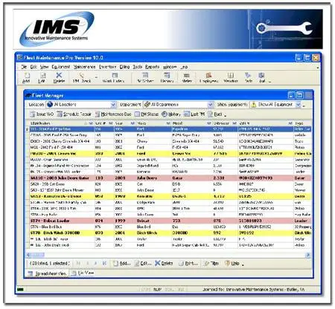The width and height of the screenshot is (335, 309).
Task: Open the Show Equipment dropdown
Action: coord(299,105)
